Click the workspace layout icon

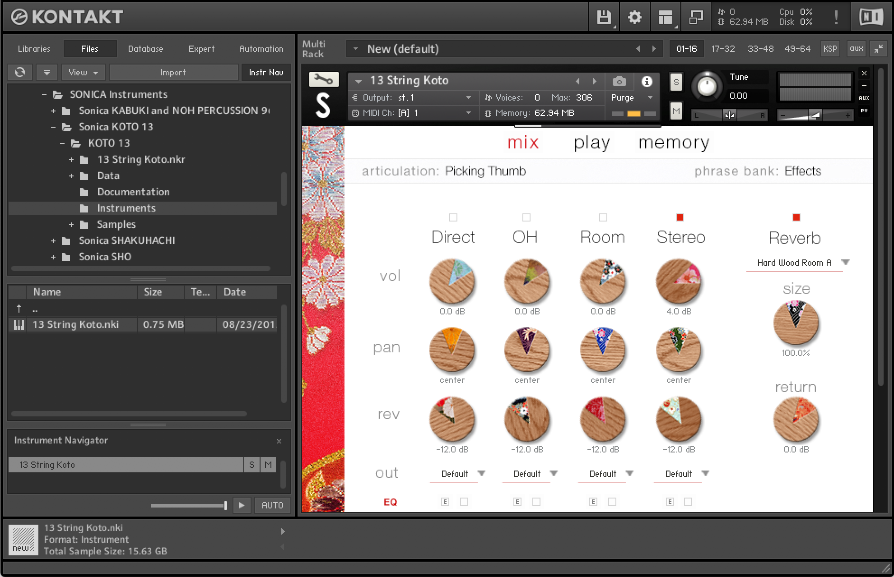pyautogui.click(x=665, y=18)
